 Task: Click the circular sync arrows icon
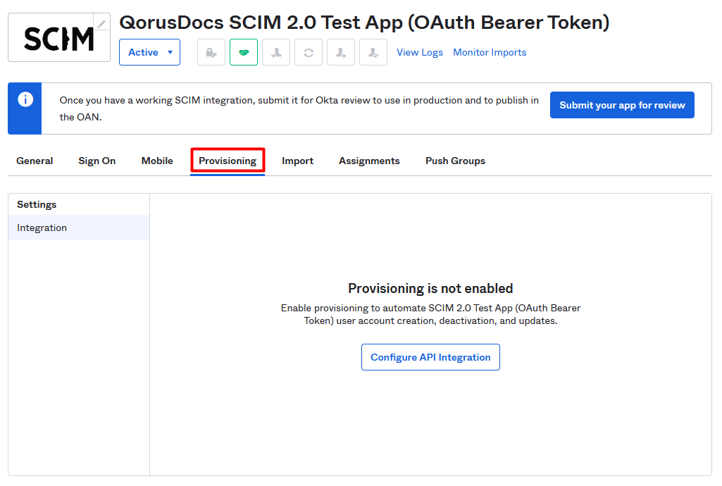tap(309, 52)
